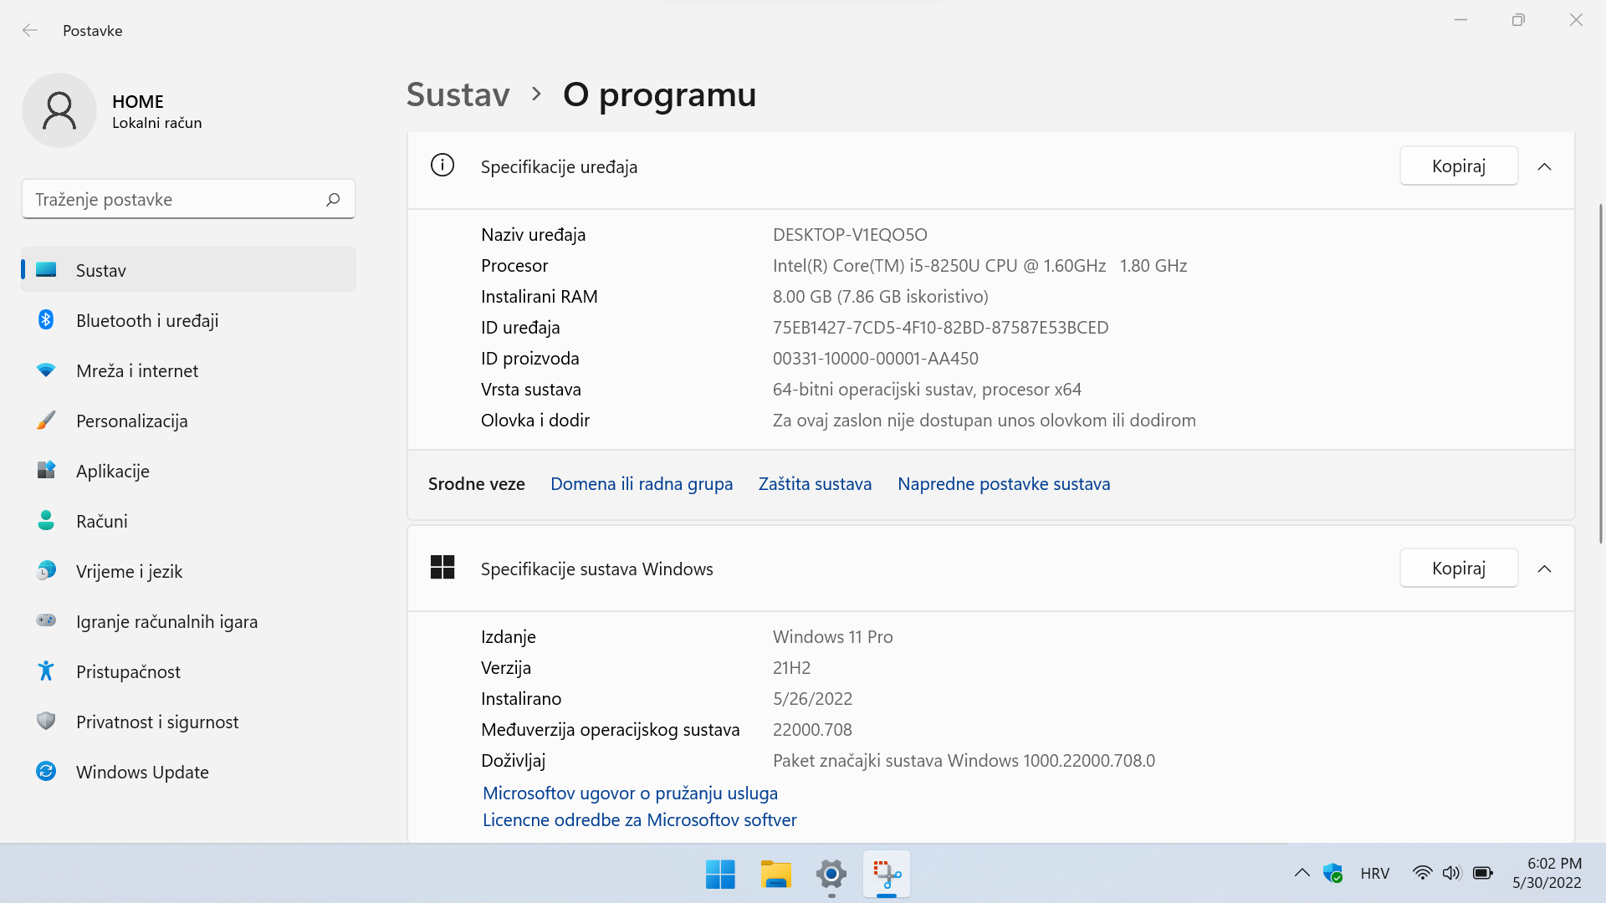The height and width of the screenshot is (903, 1606).
Task: Click the vertical scrollbar thumb
Action: pyautogui.click(x=1601, y=373)
